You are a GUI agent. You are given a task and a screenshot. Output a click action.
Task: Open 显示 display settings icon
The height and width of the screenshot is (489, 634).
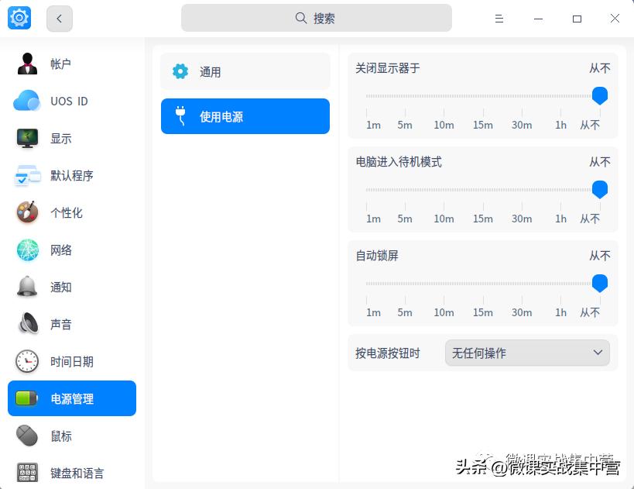(x=28, y=138)
